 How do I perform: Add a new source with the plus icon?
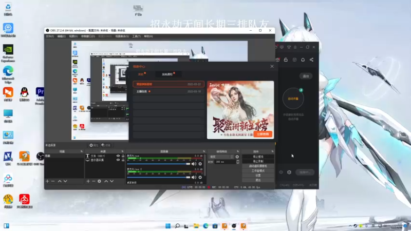(88, 181)
